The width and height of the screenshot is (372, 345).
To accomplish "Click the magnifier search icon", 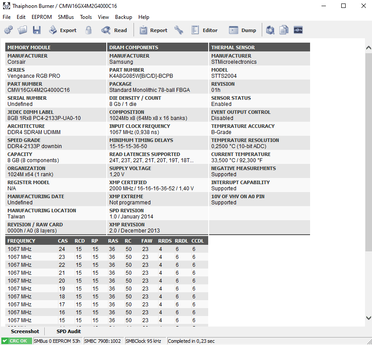I will [270, 30].
